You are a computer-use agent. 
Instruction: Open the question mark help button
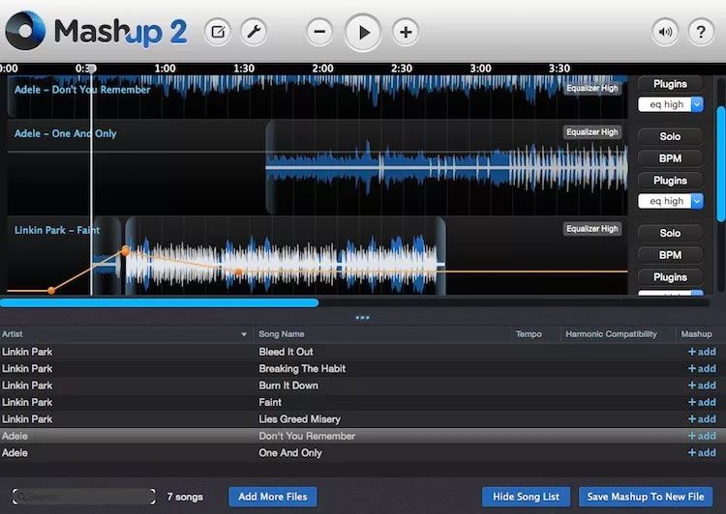coord(701,32)
